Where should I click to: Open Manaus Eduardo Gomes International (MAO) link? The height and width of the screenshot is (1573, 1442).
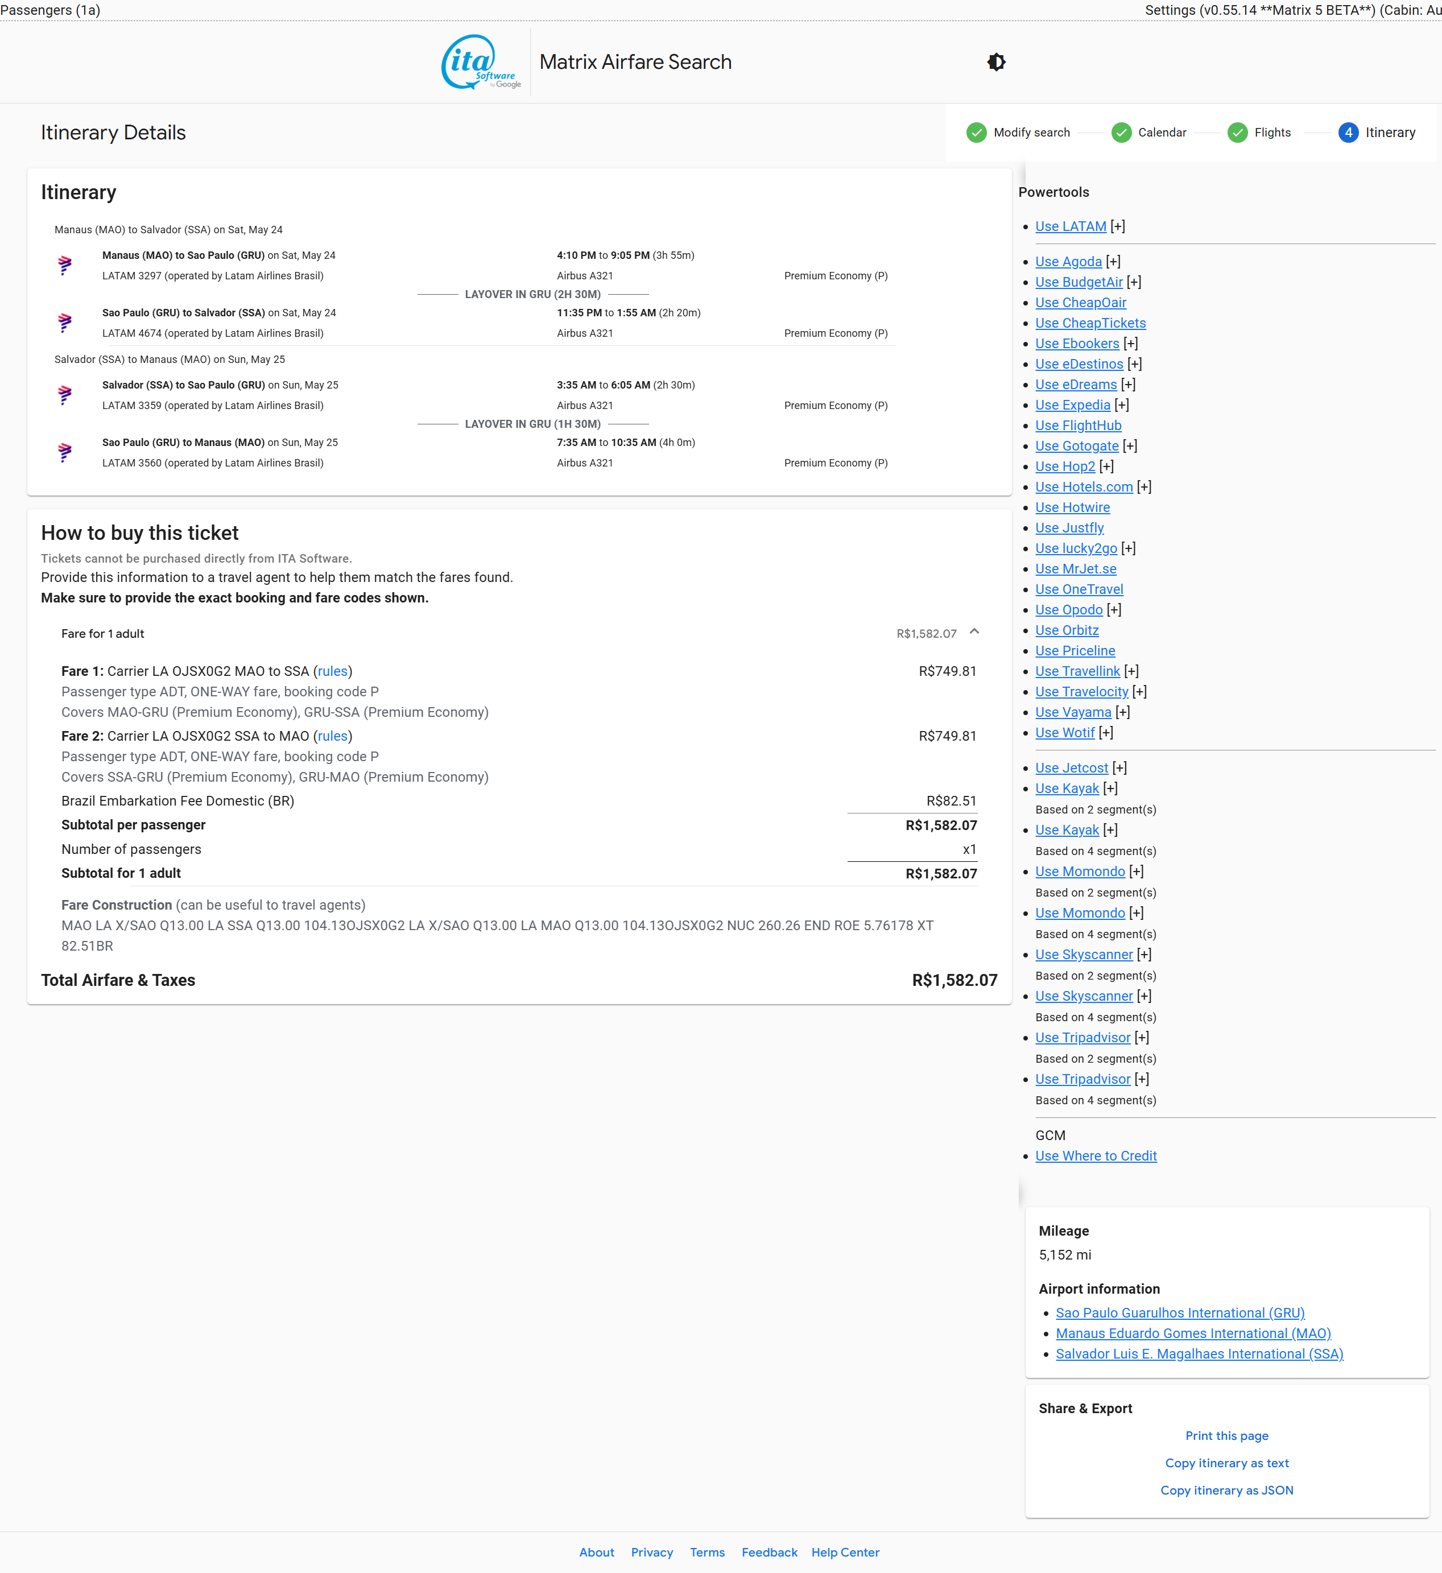tap(1193, 1333)
